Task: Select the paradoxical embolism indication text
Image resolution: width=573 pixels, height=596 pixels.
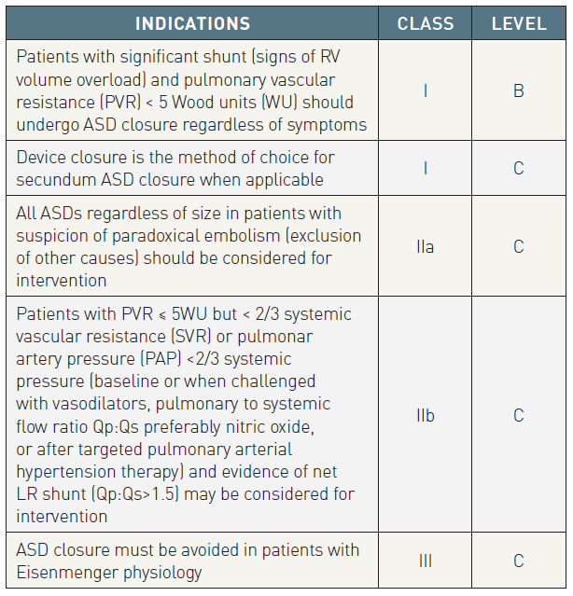Action: tap(189, 246)
